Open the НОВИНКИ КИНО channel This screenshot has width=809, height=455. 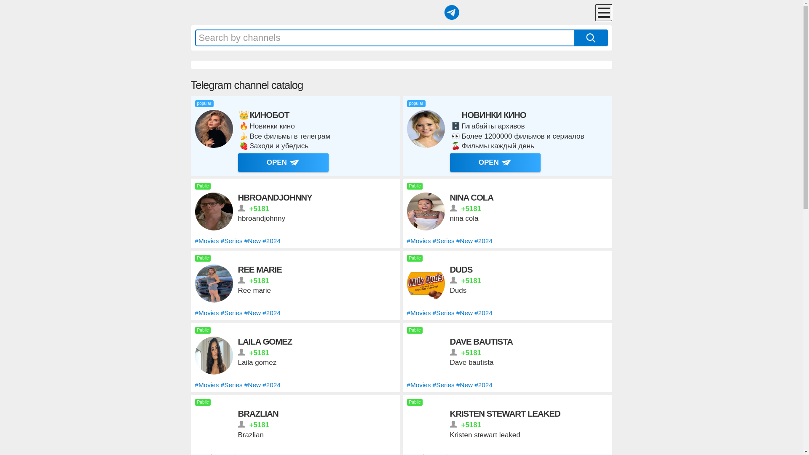(495, 163)
